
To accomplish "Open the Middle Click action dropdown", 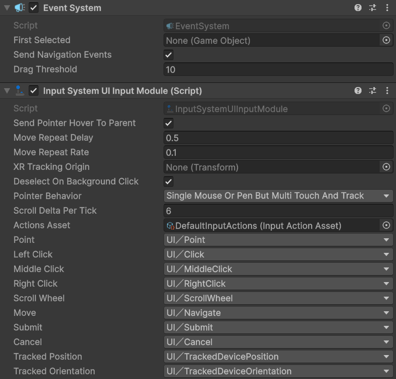I will [x=279, y=269].
